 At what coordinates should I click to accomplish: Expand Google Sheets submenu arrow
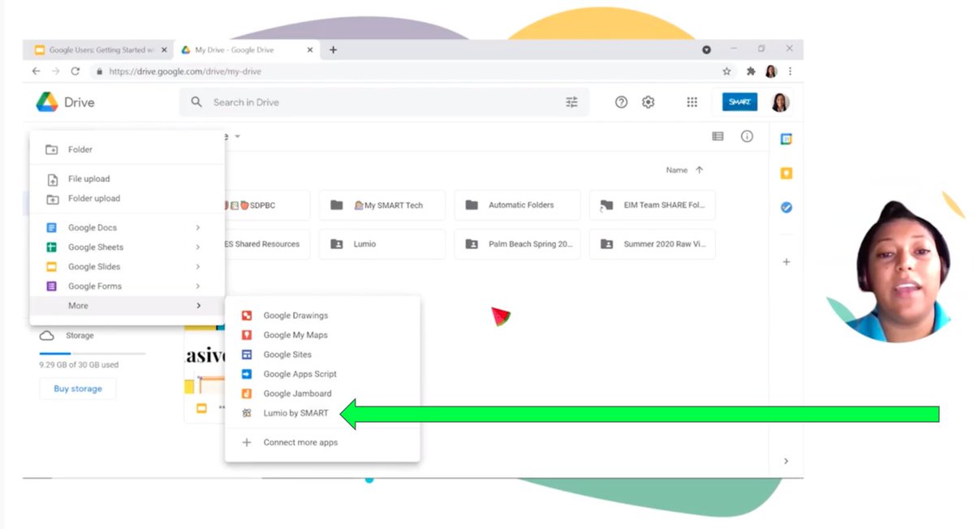click(x=198, y=247)
